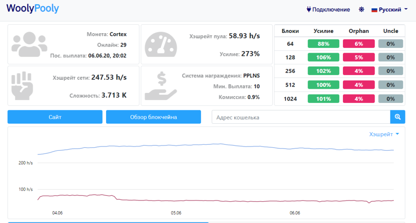Click the 106% effort badge
The width and height of the screenshot is (416, 223).
(x=323, y=57)
